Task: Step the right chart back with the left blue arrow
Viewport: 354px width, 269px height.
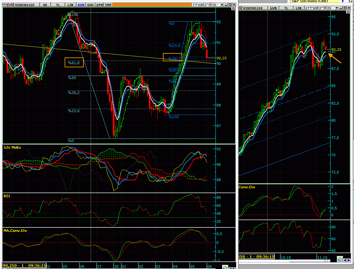Action: (345, 260)
